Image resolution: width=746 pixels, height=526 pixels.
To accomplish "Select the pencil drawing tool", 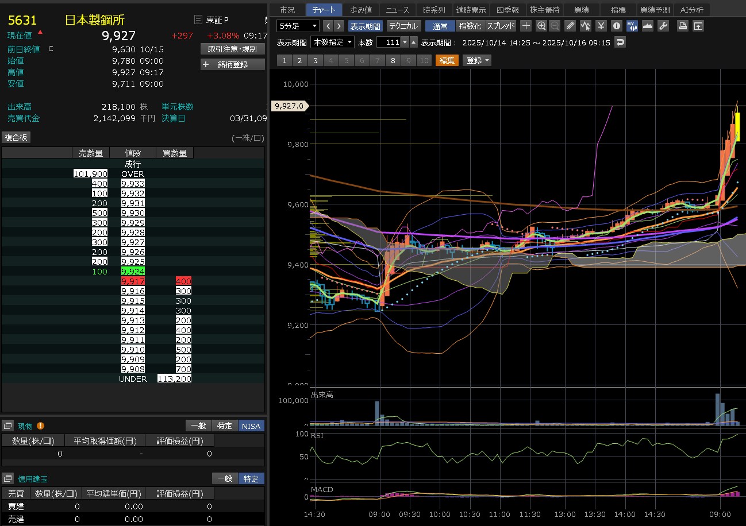I will point(570,26).
